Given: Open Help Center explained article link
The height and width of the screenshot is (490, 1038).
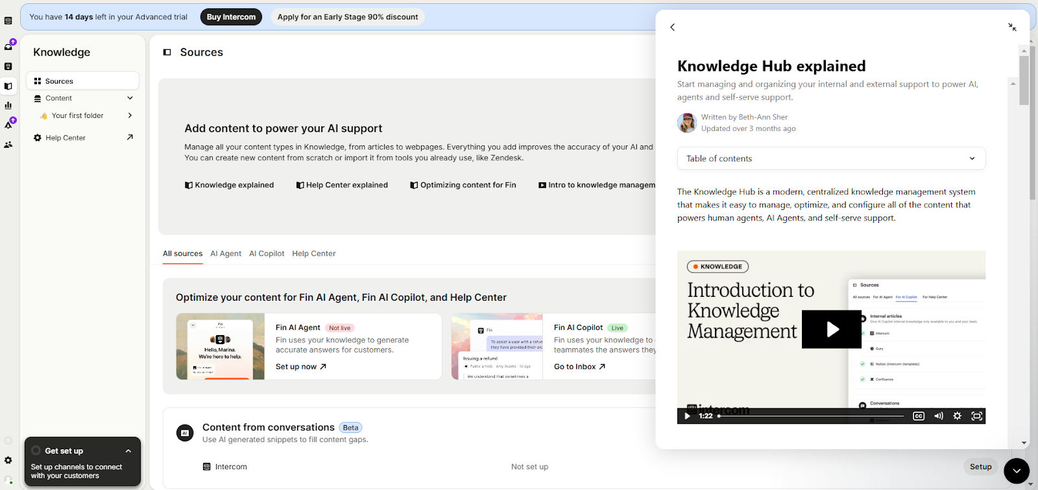Looking at the screenshot, I should point(342,185).
